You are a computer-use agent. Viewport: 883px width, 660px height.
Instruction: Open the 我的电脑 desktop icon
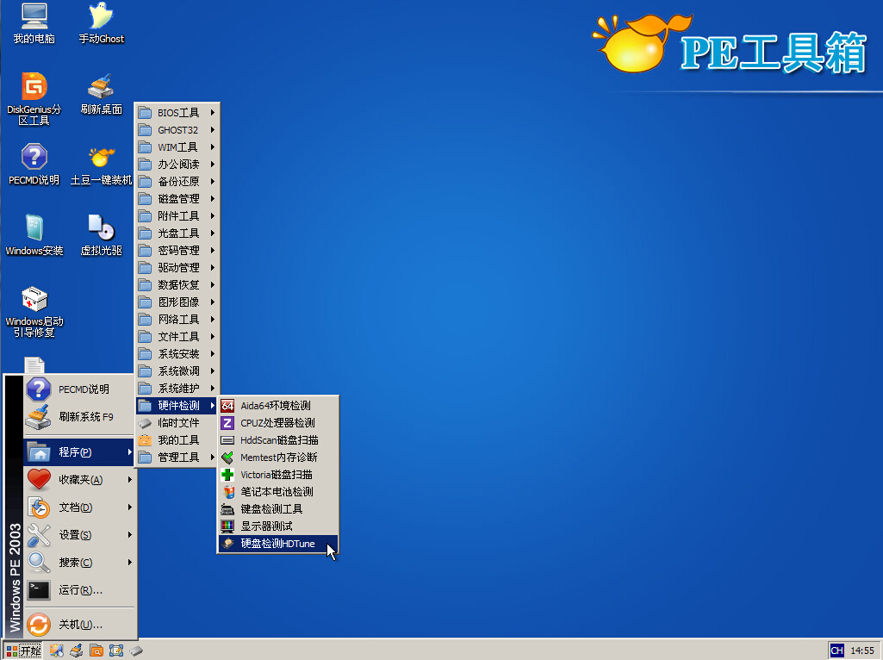coord(34,23)
